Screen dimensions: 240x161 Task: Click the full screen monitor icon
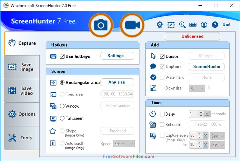[53, 119]
